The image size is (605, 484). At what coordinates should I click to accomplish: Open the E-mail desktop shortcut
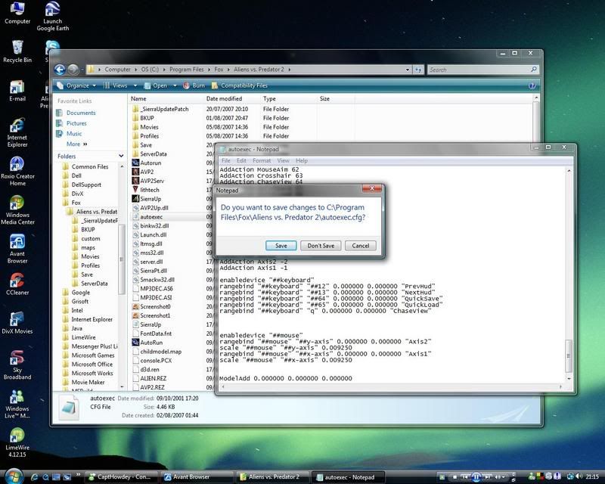[x=17, y=91]
